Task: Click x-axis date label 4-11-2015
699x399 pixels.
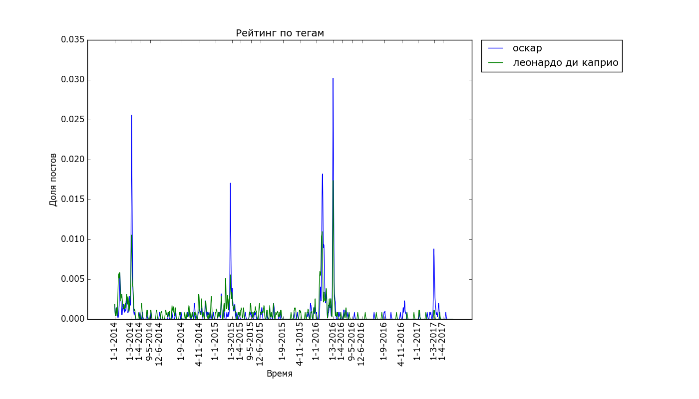Action: (300, 344)
